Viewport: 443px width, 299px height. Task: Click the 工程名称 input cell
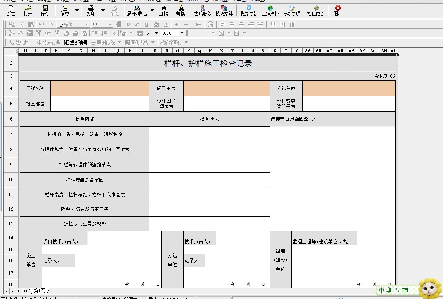(100, 88)
